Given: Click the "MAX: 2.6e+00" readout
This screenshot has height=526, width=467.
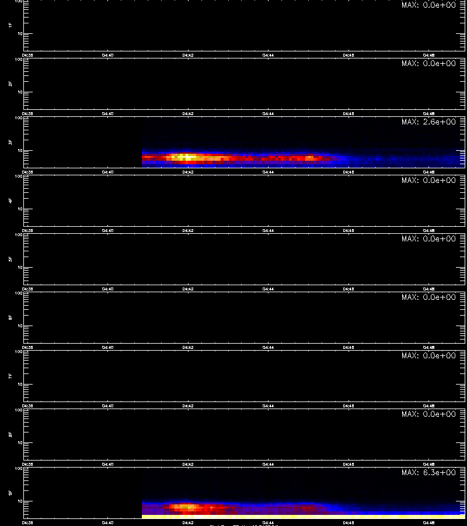Looking at the screenshot, I should (428, 122).
